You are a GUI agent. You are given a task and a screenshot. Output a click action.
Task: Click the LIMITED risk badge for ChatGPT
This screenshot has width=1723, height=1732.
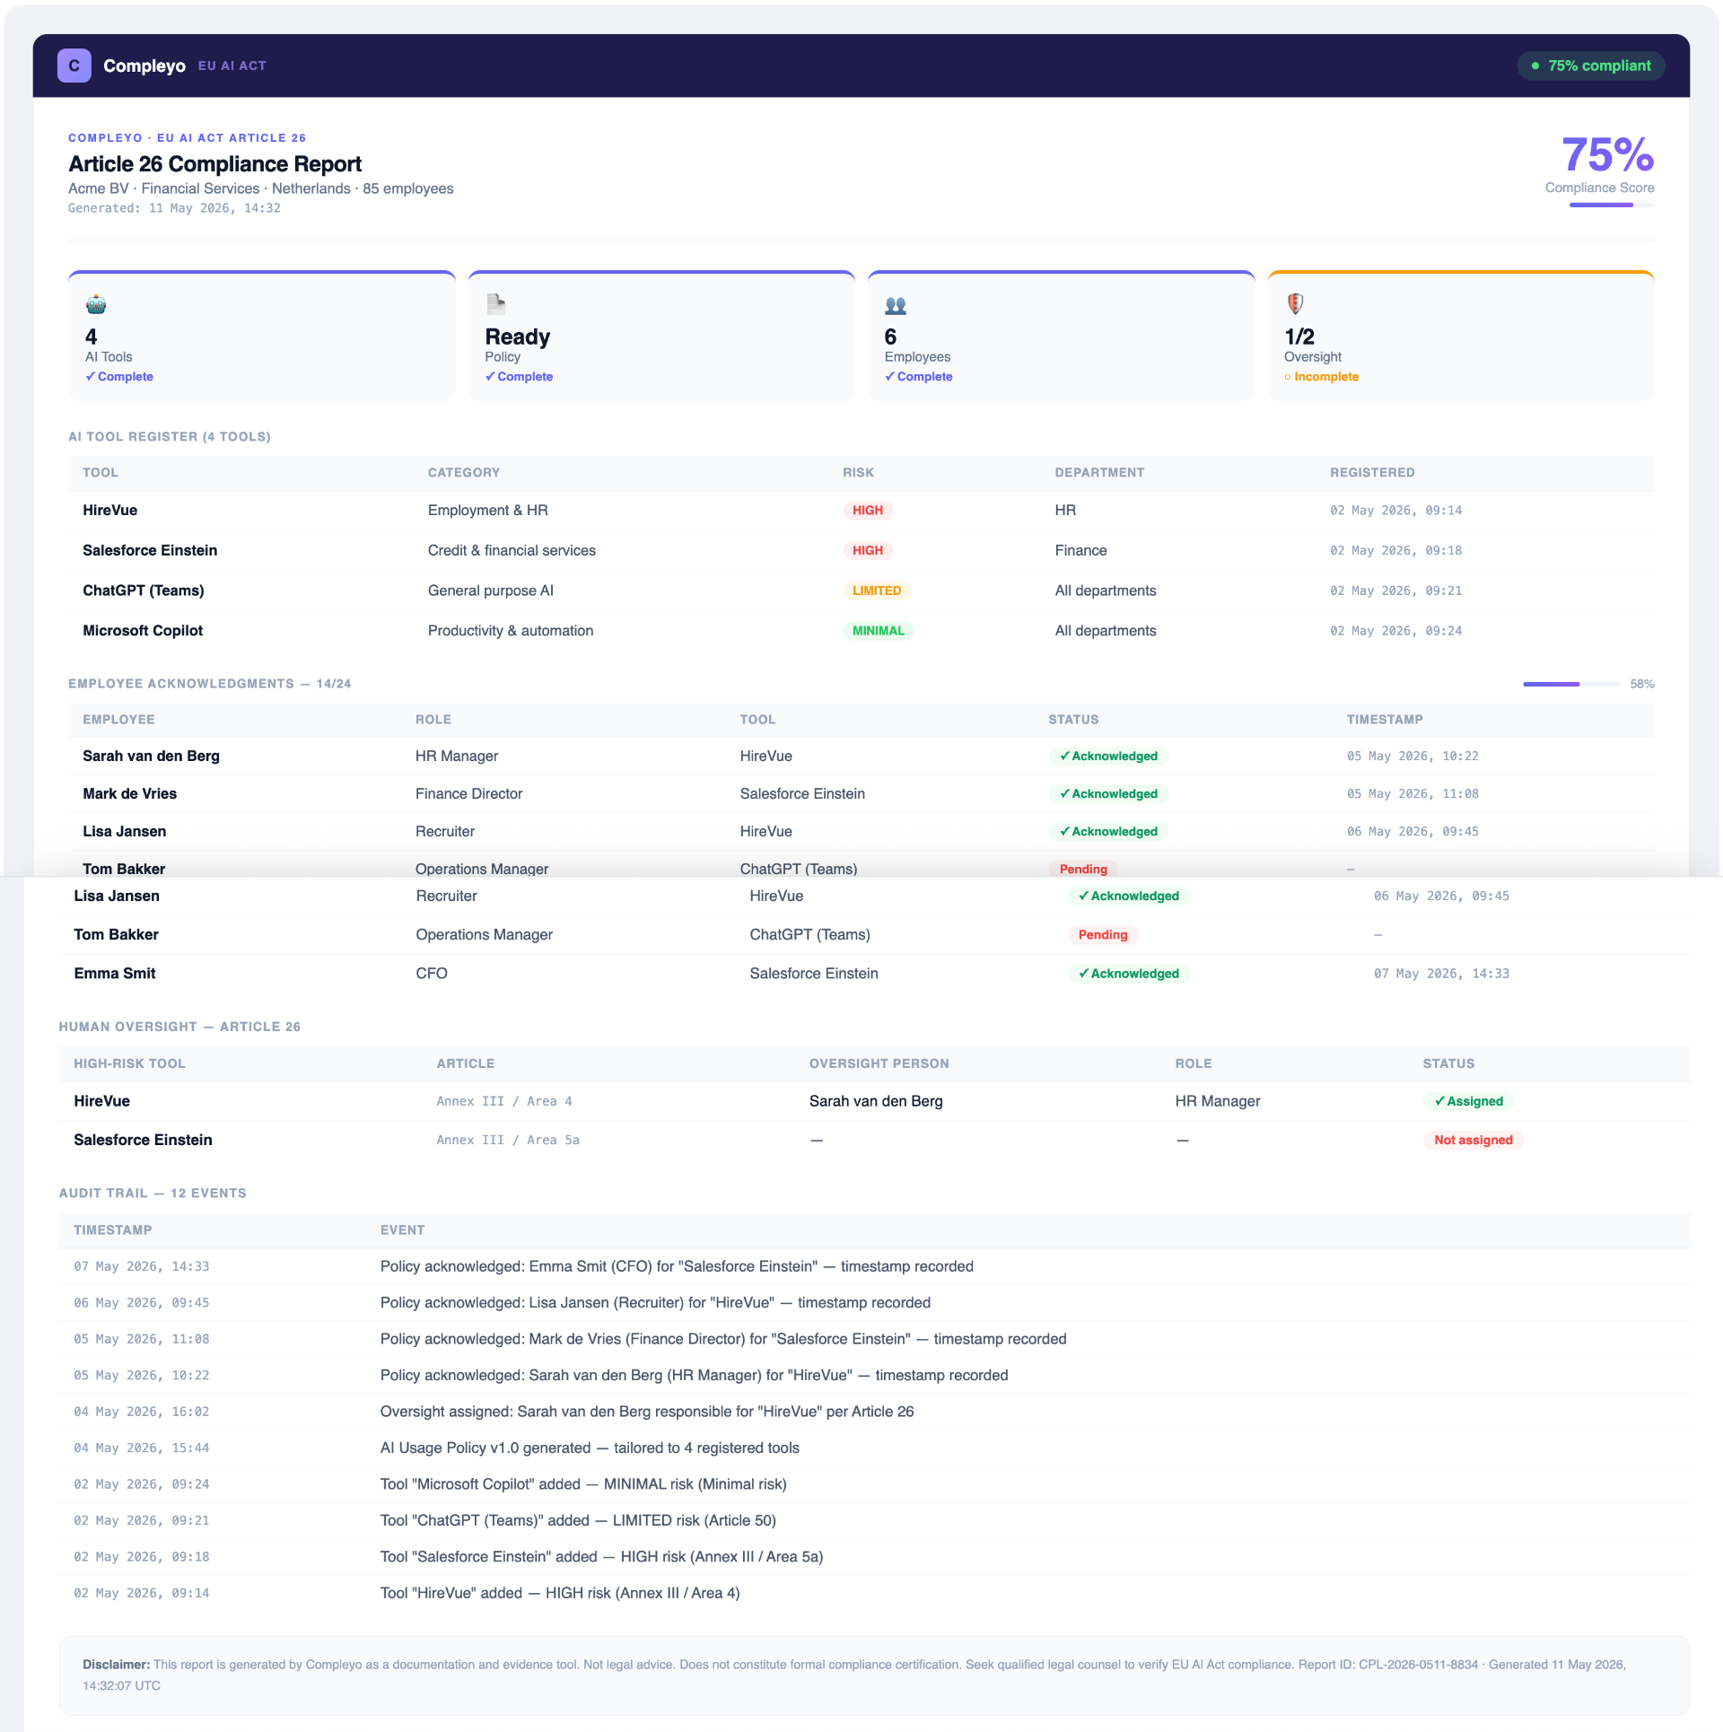point(877,591)
